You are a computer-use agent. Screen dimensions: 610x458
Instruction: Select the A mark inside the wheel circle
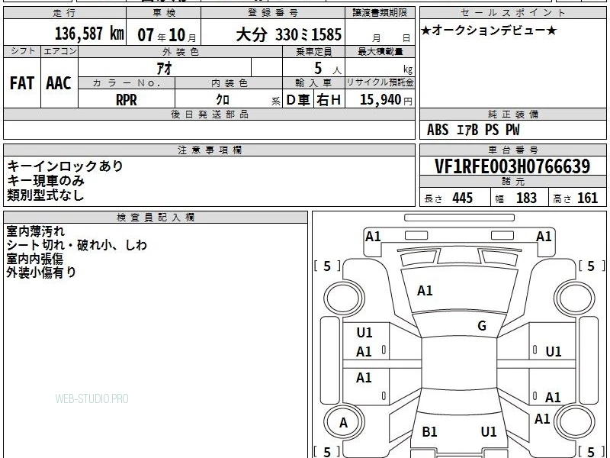coord(343,423)
